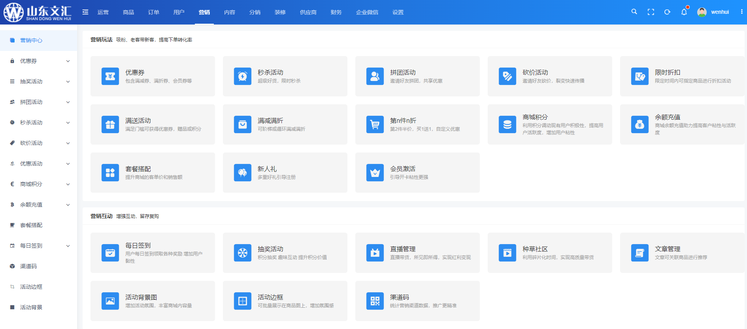
Task: Click the 山东文汇 logo
Action: (38, 12)
